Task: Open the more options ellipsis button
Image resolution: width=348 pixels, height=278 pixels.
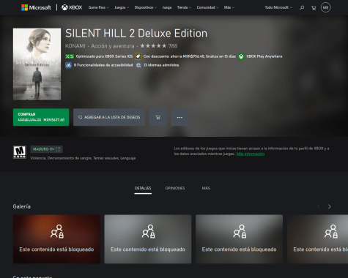Action: (179, 117)
